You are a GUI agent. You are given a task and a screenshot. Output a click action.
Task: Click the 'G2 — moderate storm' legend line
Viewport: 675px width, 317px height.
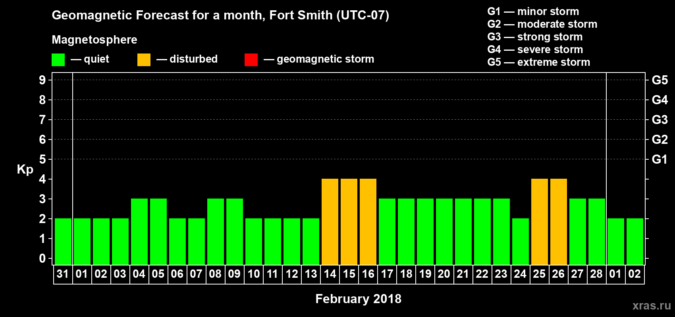coord(542,24)
